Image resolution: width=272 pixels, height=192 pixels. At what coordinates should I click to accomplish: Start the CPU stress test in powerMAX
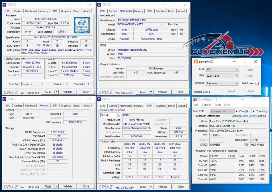[x=250, y=69]
